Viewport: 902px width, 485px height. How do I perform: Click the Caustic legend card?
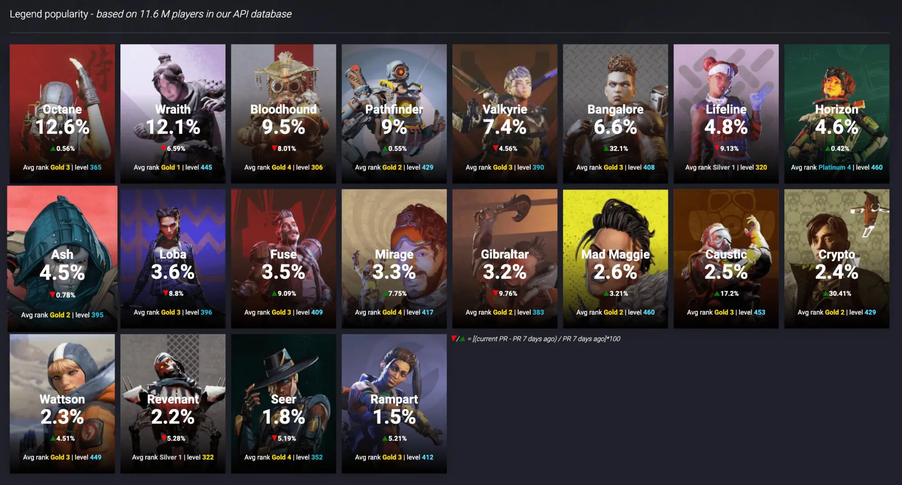click(726, 258)
